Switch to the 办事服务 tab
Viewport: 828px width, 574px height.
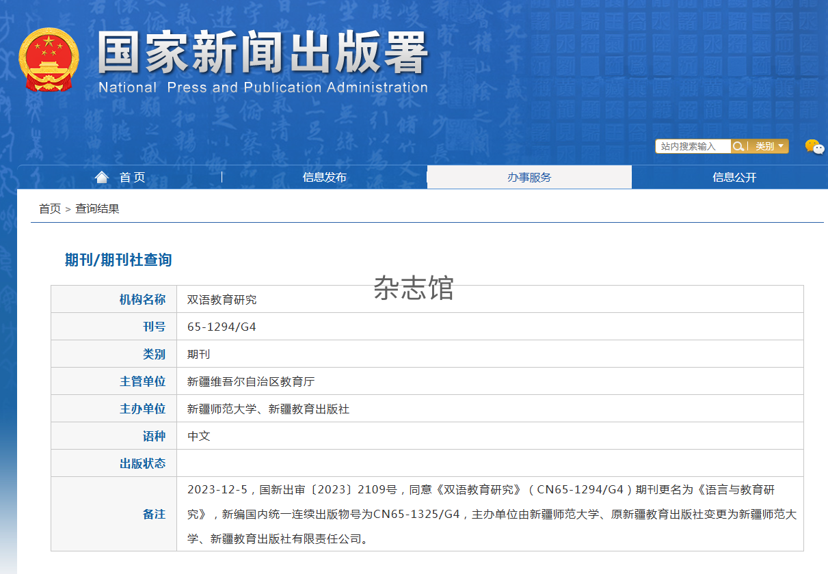coord(529,178)
